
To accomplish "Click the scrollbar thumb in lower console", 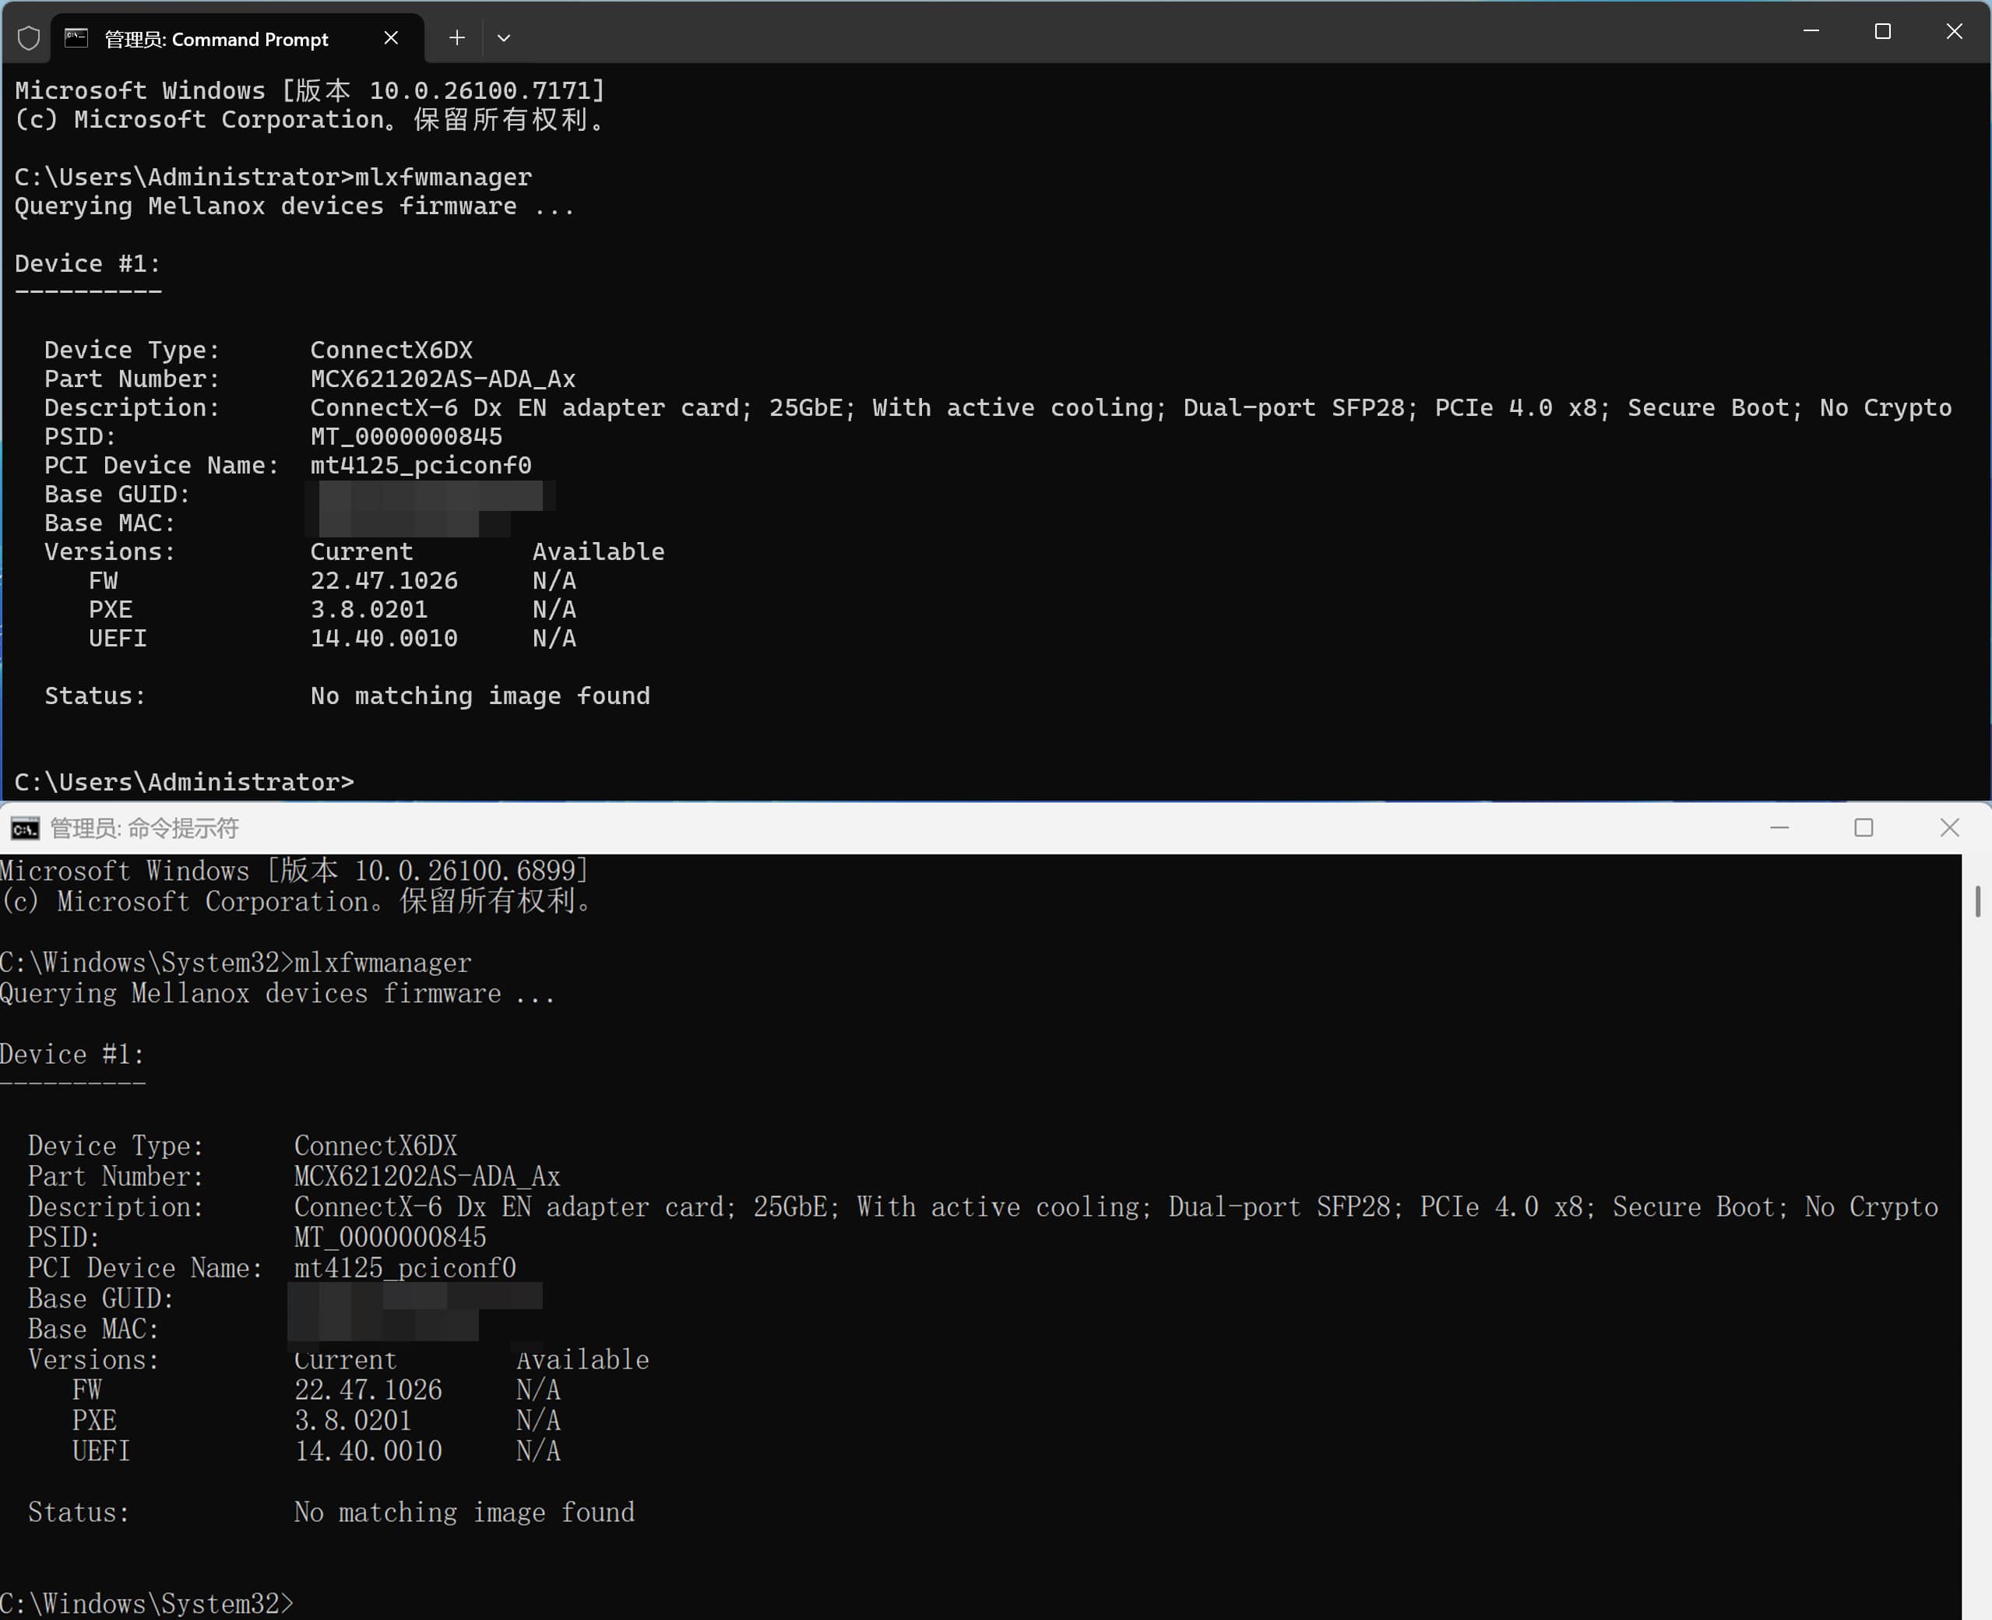I will tap(1977, 901).
